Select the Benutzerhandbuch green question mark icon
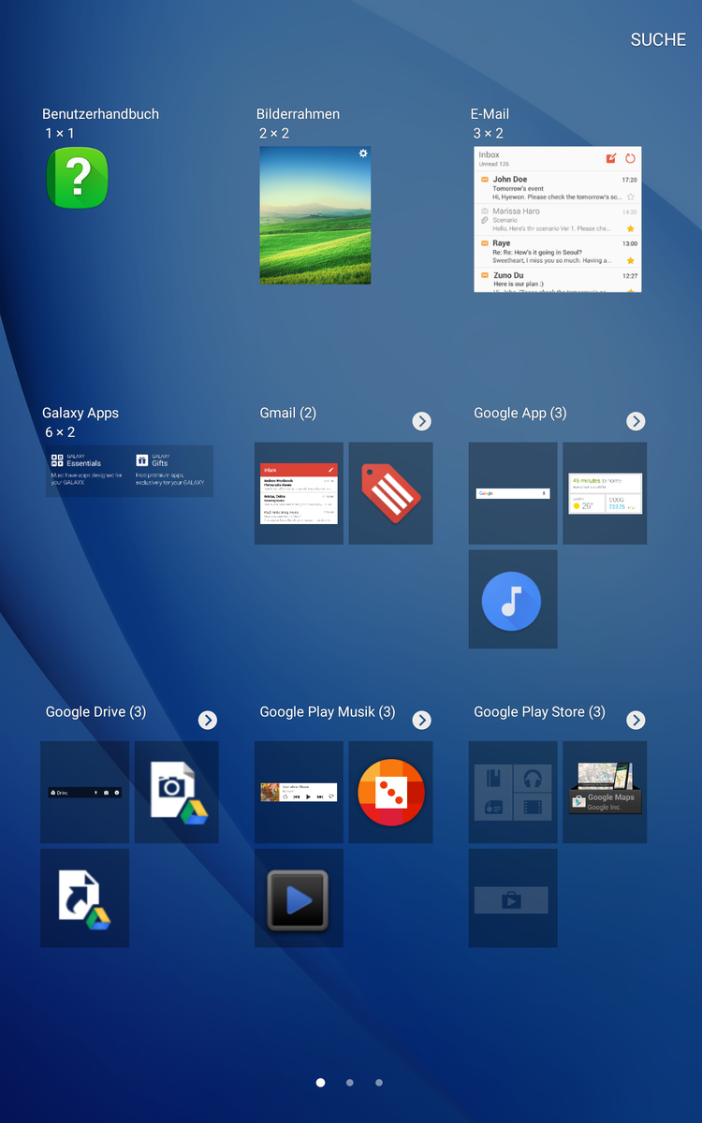Viewport: 702px width, 1123px height. click(78, 177)
